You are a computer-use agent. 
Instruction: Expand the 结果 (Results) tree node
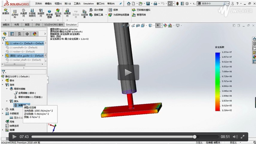[3, 130]
